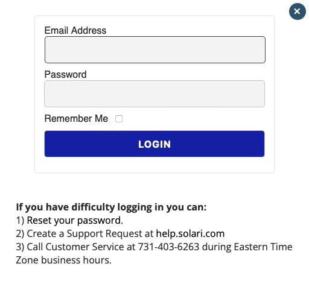Screen dimensions: 309x281
Task: Click the Password label text
Action: (65, 74)
